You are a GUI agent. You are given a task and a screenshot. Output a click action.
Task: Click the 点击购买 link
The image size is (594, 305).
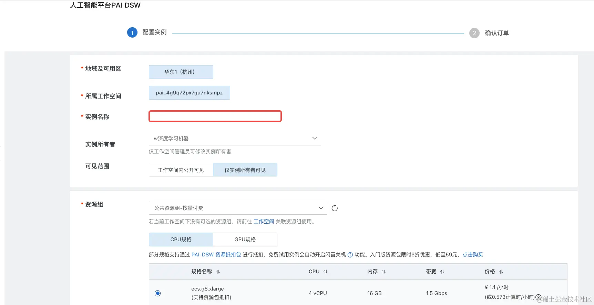472,255
